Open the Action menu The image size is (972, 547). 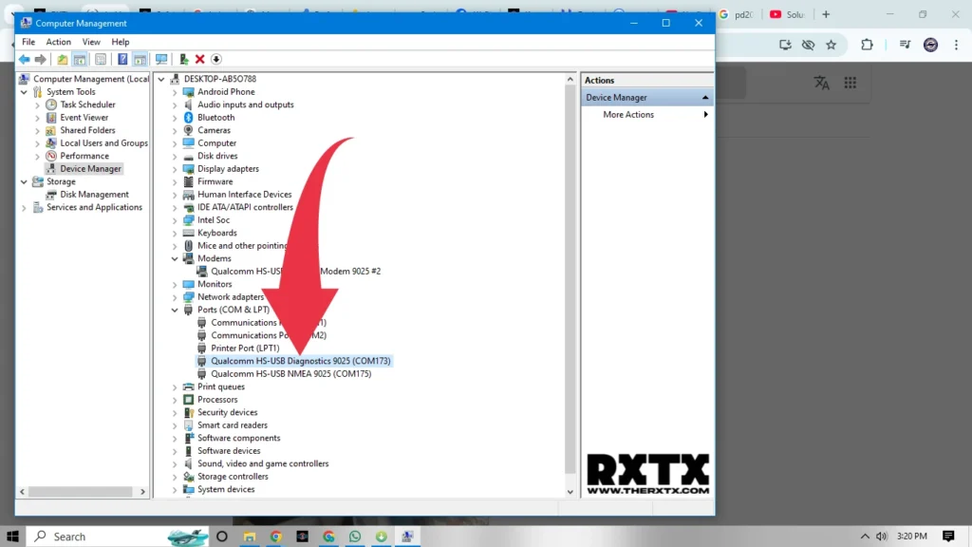59,42
